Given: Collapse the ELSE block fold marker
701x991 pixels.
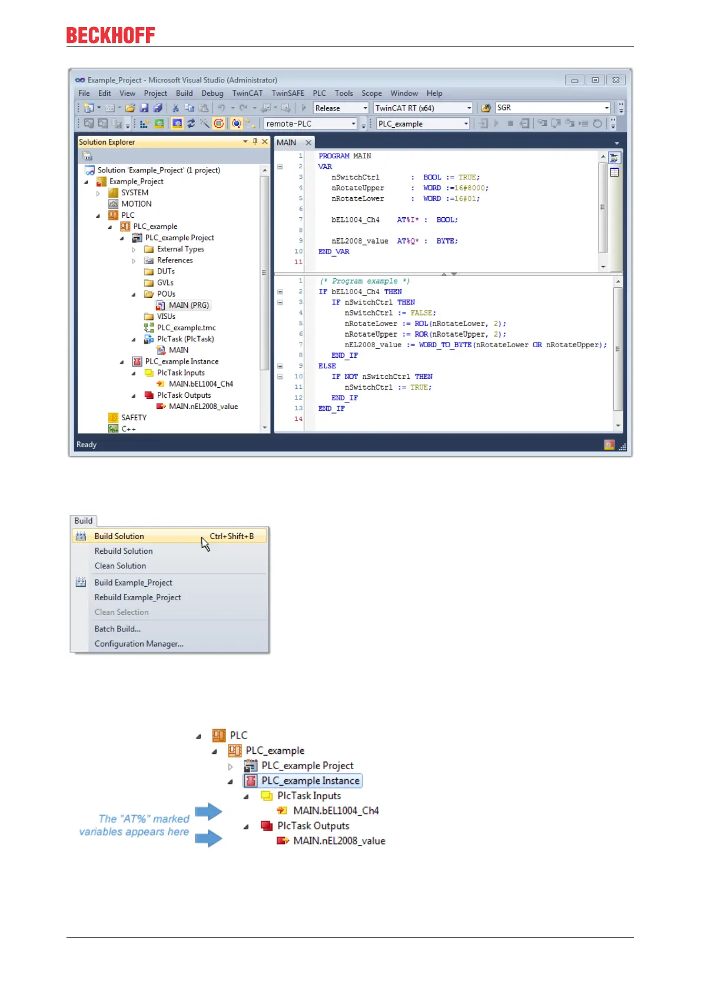Looking at the screenshot, I should (280, 366).
